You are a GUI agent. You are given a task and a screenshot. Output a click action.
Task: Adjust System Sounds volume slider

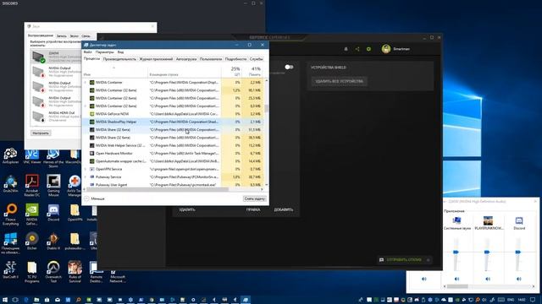click(456, 252)
